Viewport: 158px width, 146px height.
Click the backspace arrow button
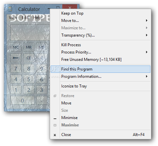coord(16,58)
